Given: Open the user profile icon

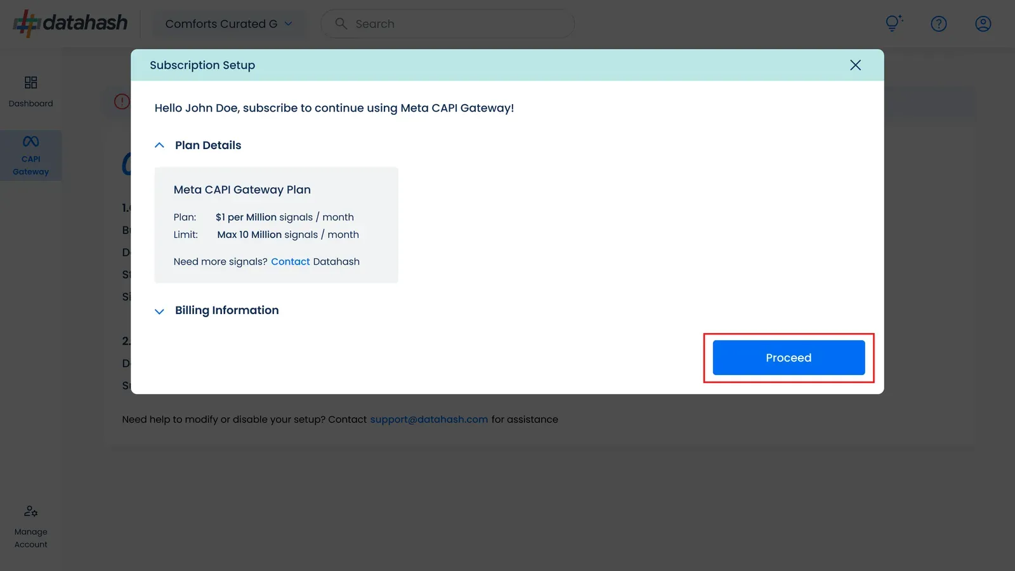Looking at the screenshot, I should 983,24.
